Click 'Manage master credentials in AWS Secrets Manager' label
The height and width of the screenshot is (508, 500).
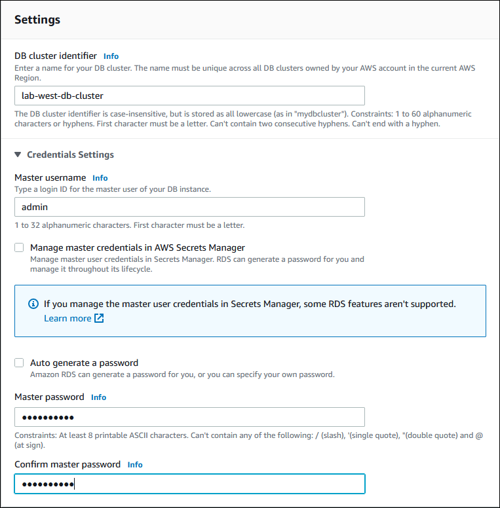coord(138,247)
